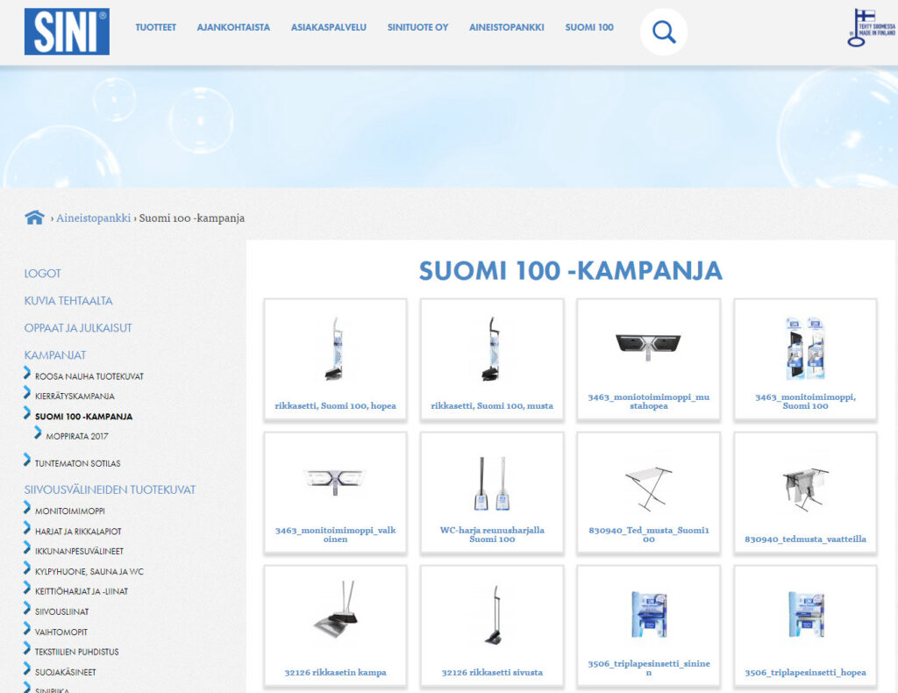Open the Tuotteet menu
The width and height of the screenshot is (898, 693).
tap(156, 27)
